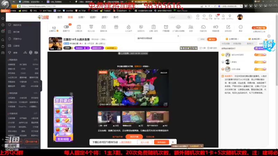Close the PK积分 popup
Screen dimensions: 278x156
tap(178, 36)
